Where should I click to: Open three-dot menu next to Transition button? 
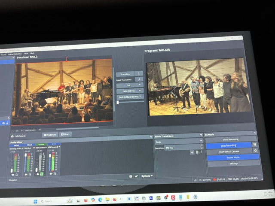tap(139, 73)
